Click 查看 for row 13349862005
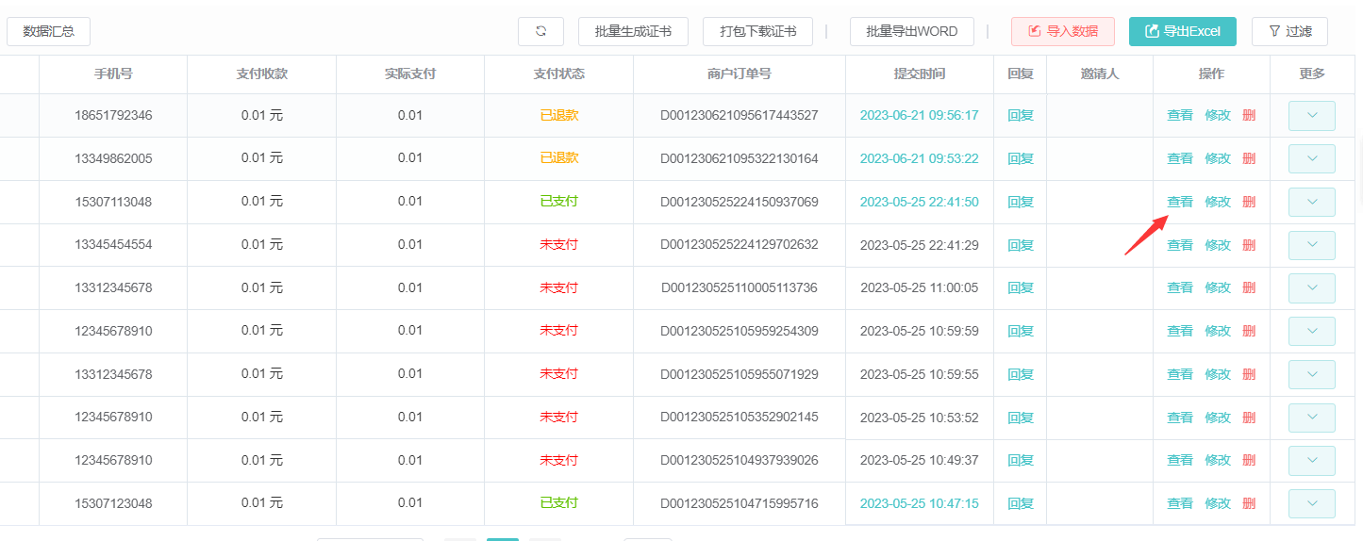1363x541 pixels. point(1180,158)
